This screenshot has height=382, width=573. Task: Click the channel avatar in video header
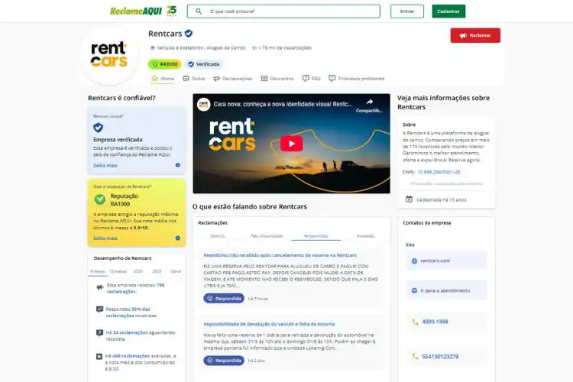pos(203,104)
